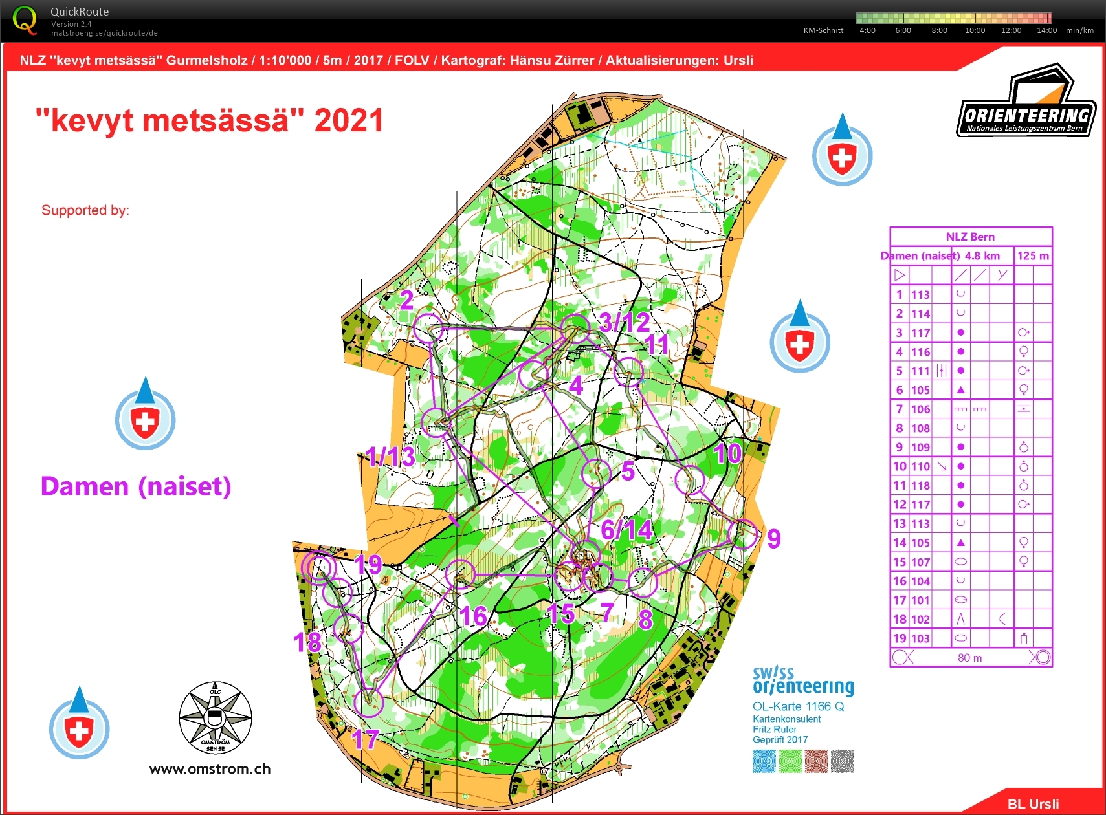Click the blue contour pattern square

[x=764, y=761]
